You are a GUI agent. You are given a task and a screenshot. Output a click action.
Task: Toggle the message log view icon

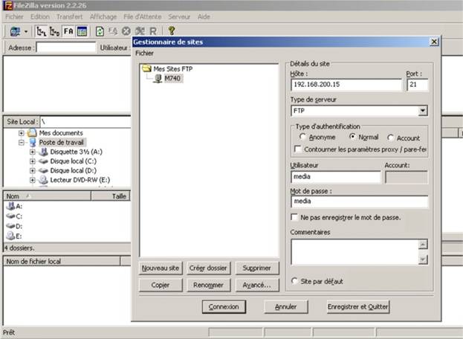82,31
